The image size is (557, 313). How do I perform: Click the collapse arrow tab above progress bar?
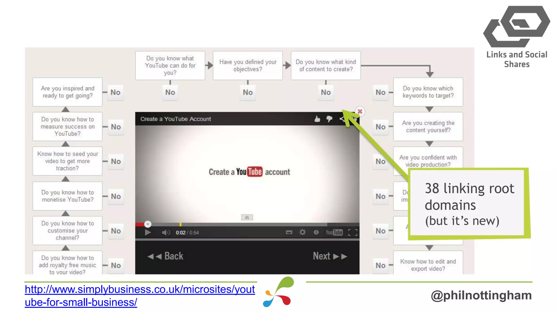[x=247, y=217]
